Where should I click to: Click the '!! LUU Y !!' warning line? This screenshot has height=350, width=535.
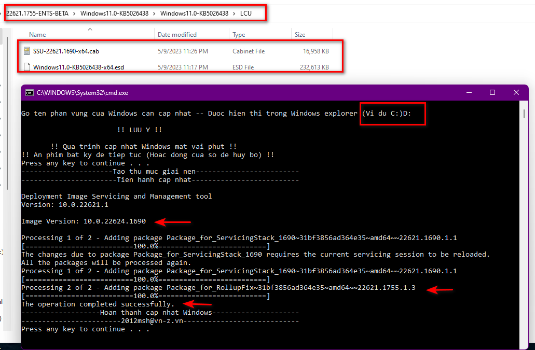[x=139, y=130]
